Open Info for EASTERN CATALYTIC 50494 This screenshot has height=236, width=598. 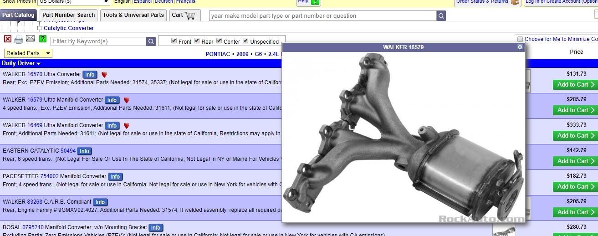coord(84,151)
